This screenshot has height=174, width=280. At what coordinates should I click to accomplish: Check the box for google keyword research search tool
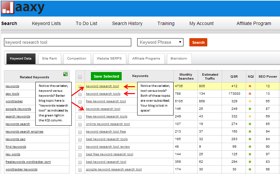point(80,170)
